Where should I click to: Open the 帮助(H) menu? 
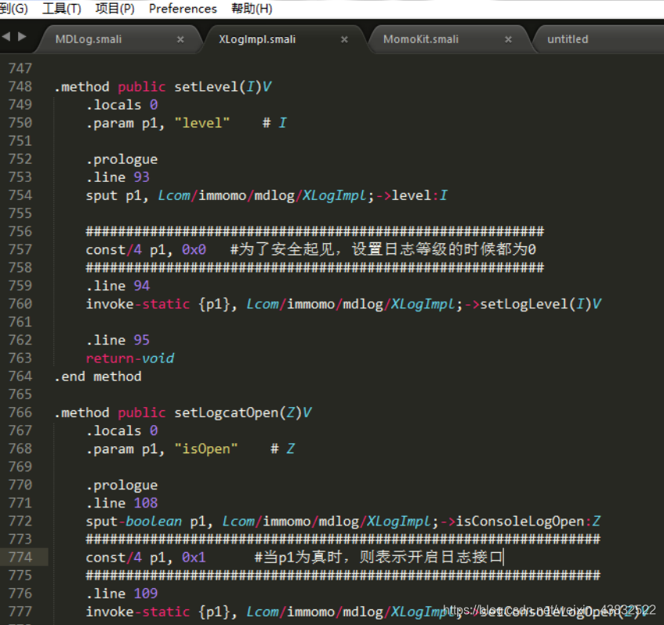point(252,9)
